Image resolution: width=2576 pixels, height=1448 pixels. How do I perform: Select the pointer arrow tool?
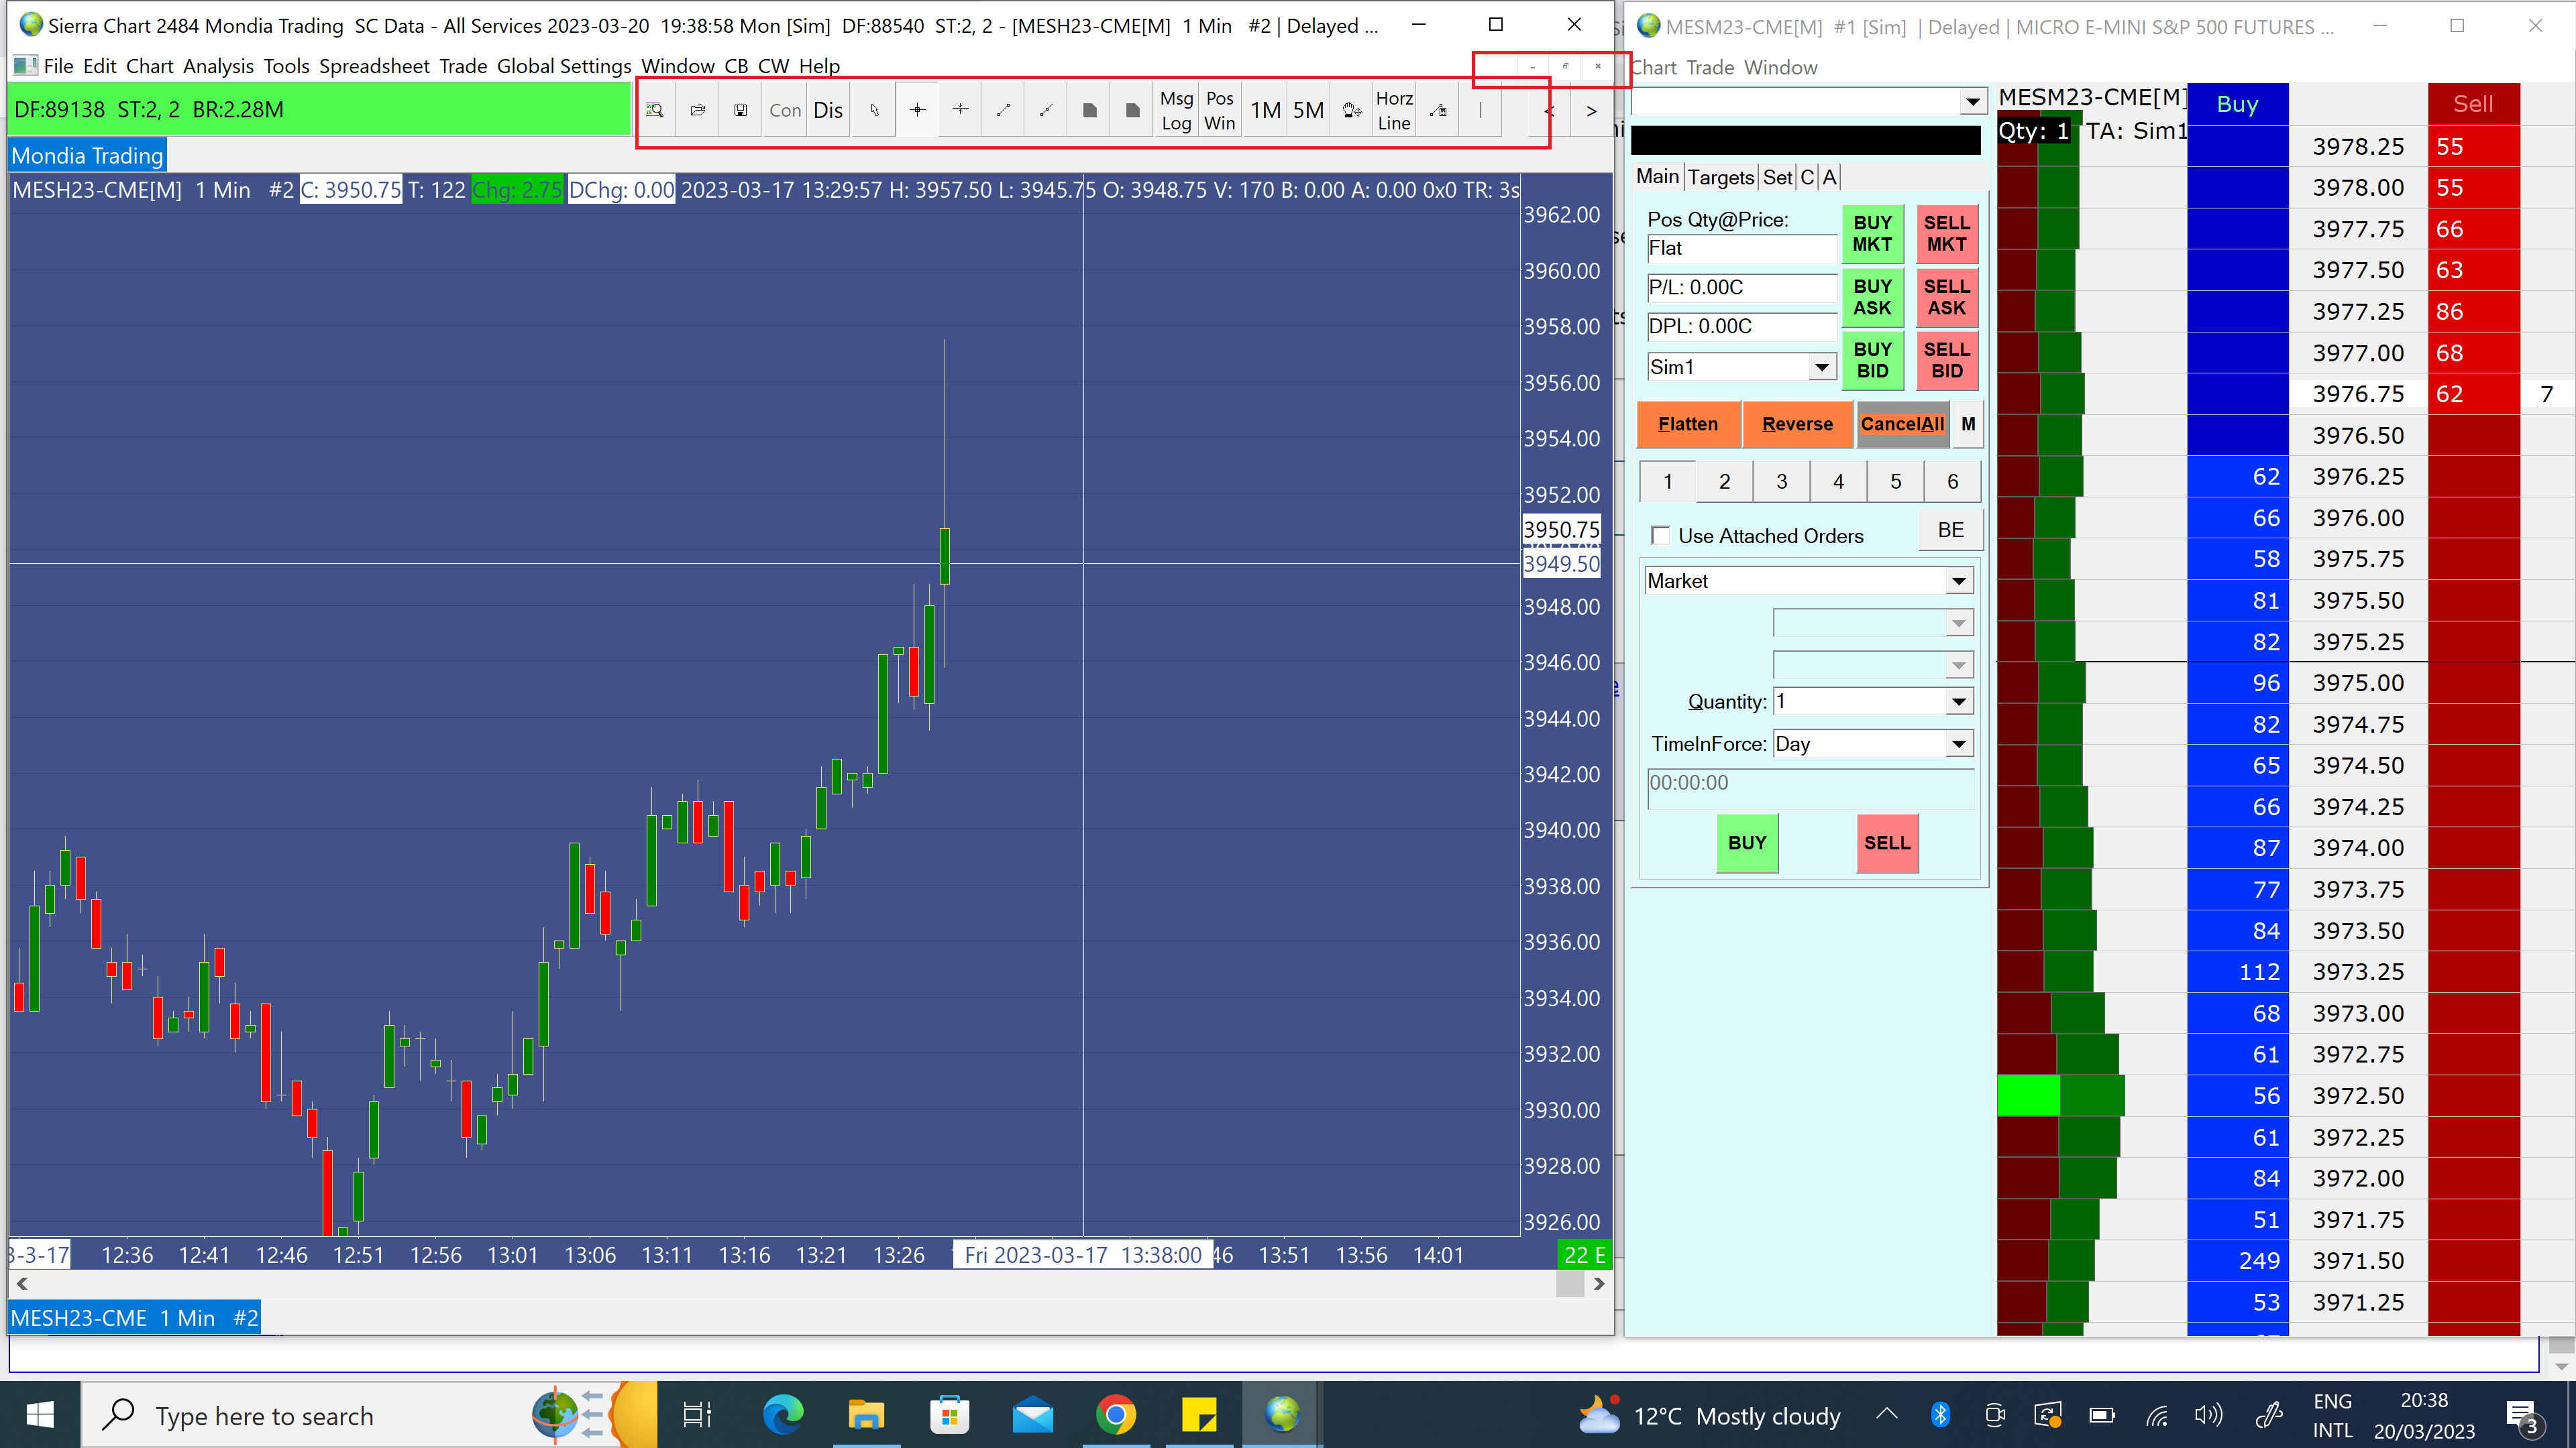point(874,110)
